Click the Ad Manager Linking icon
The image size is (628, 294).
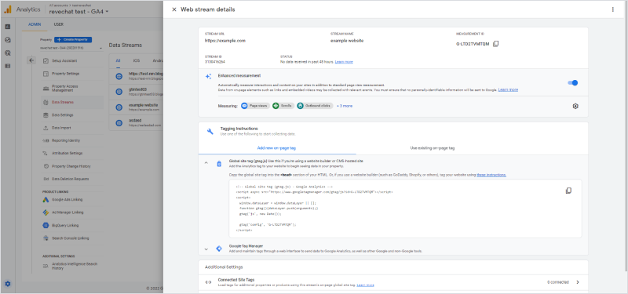pyautogui.click(x=46, y=212)
